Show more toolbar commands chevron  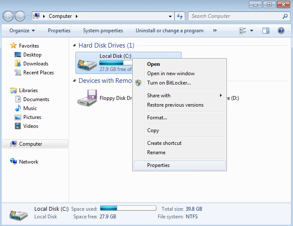point(215,31)
